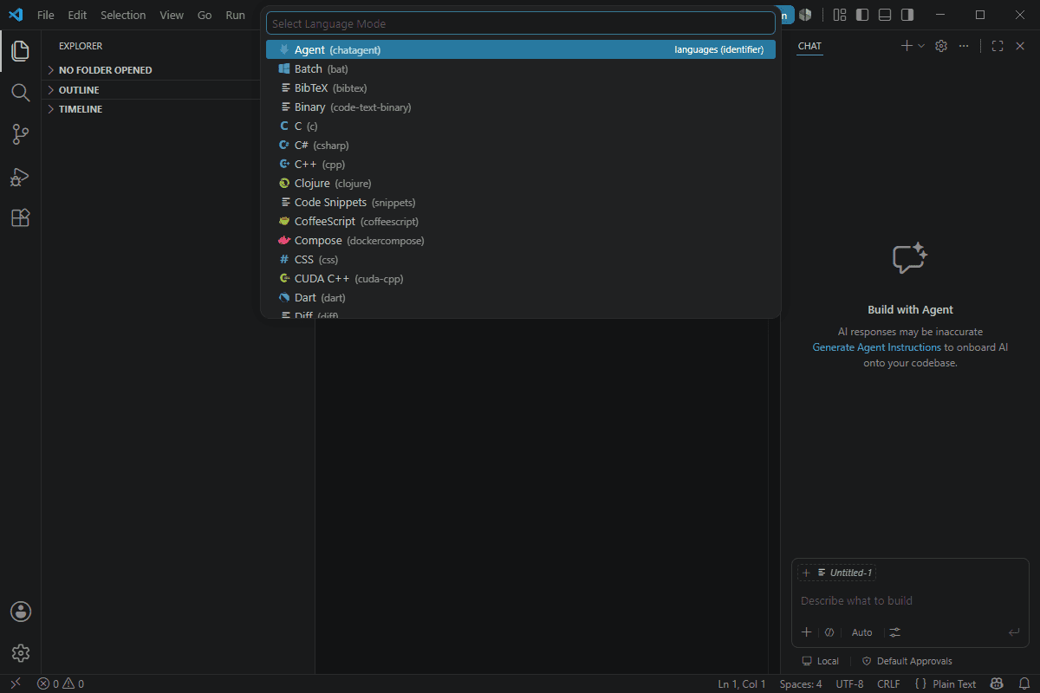Select Compose (dockercompose) language mode
Screen dimensions: 1040x693
pos(521,240)
